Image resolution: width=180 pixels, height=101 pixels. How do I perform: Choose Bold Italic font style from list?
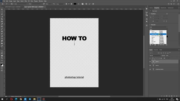pyautogui.click(x=158, y=42)
